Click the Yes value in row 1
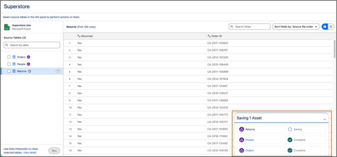 (x=79, y=43)
